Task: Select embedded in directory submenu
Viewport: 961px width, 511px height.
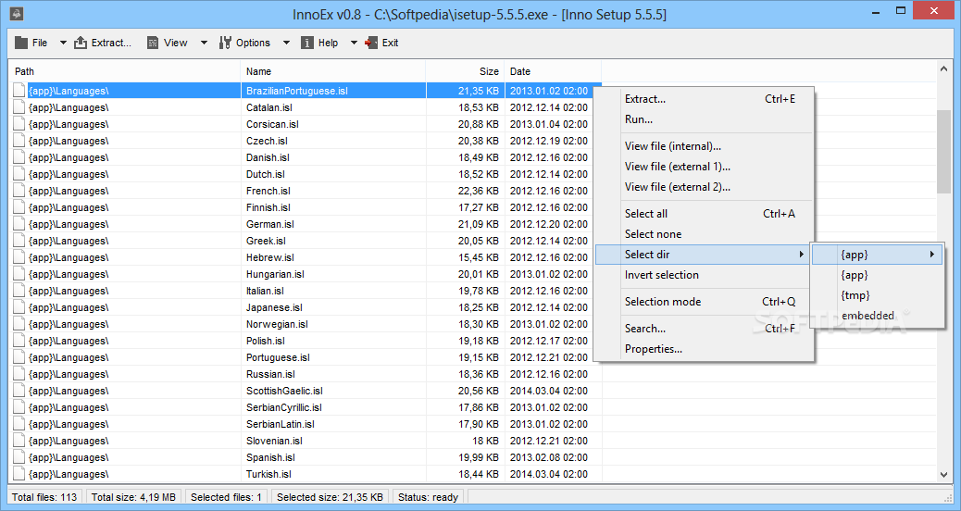Action: point(877,316)
